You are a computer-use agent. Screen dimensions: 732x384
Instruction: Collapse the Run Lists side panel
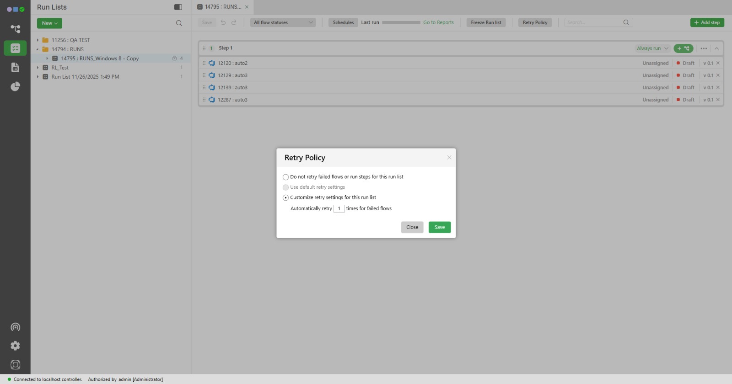[178, 7]
